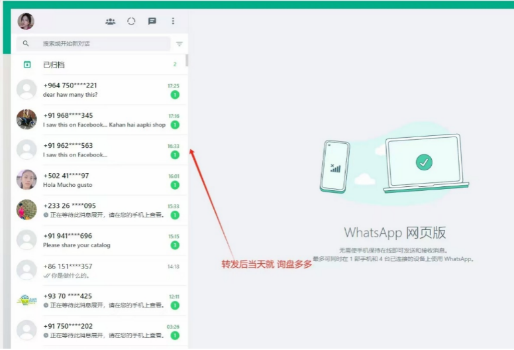Open chat +86 151****357
Viewport: 514px width, 350px height.
click(99, 270)
